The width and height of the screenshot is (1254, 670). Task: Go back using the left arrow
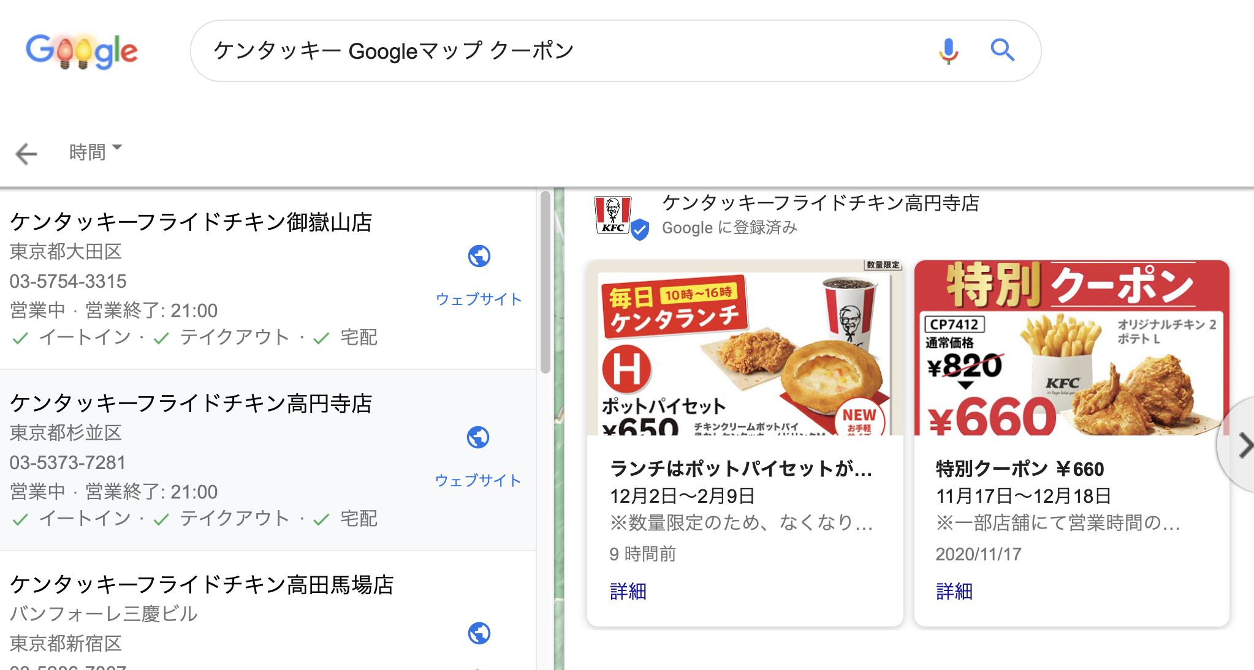click(26, 153)
